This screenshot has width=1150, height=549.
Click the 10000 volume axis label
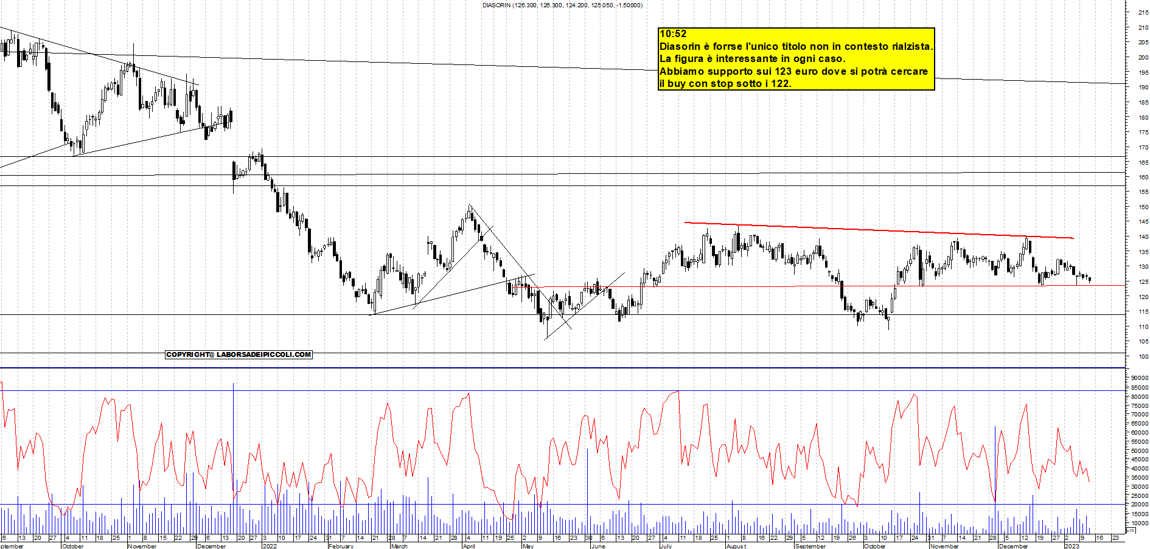[1140, 523]
